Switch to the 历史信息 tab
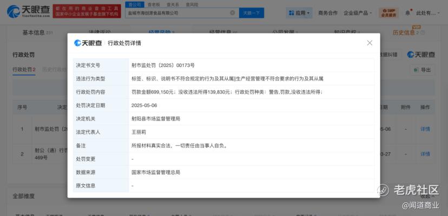The height and width of the screenshot is (216, 448). 409,32
